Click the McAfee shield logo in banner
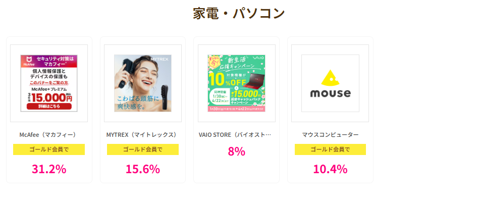Viewport: 478px width, 206px height. (x=27, y=61)
